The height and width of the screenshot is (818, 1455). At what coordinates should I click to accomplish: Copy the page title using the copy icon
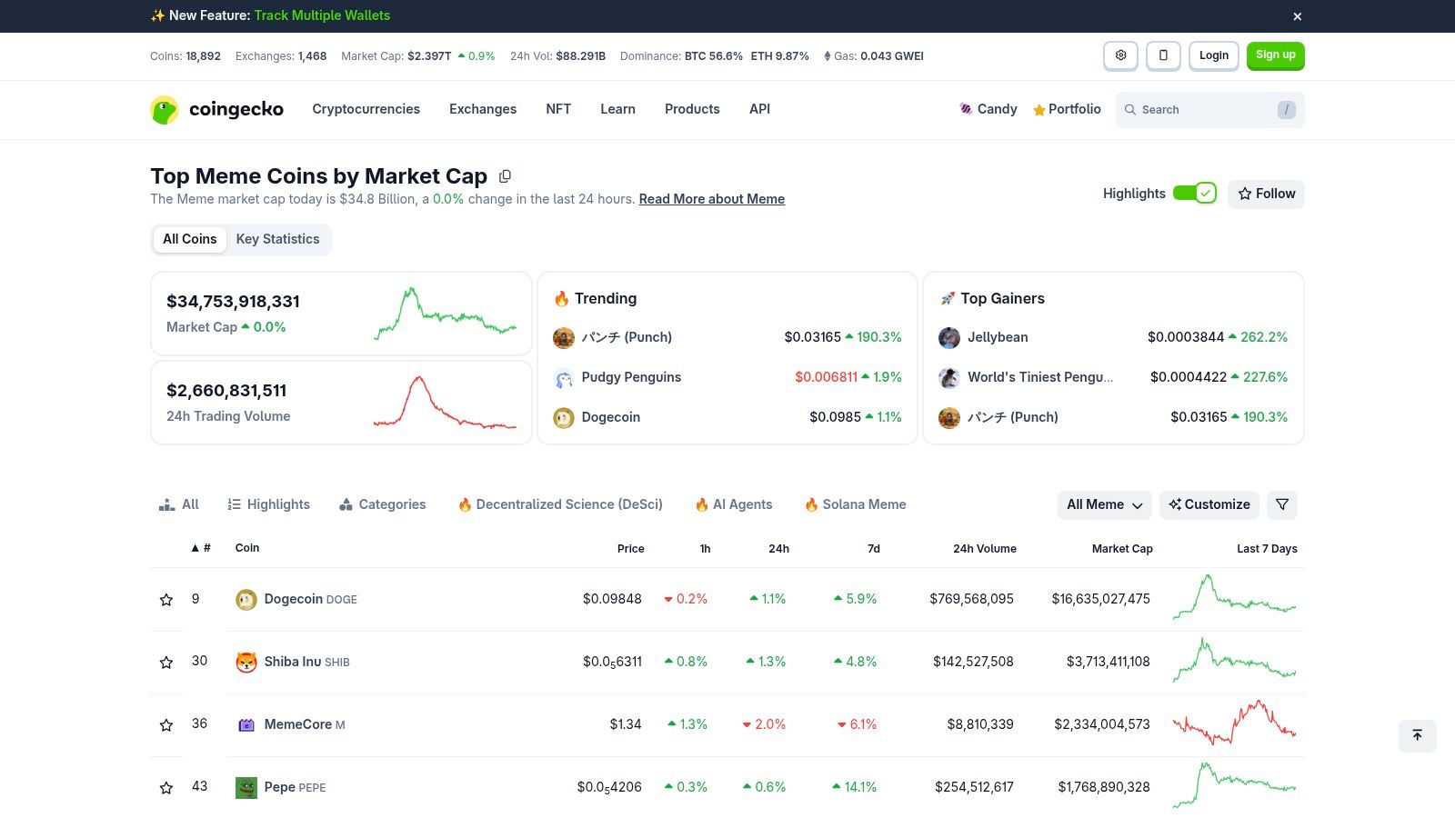(506, 175)
